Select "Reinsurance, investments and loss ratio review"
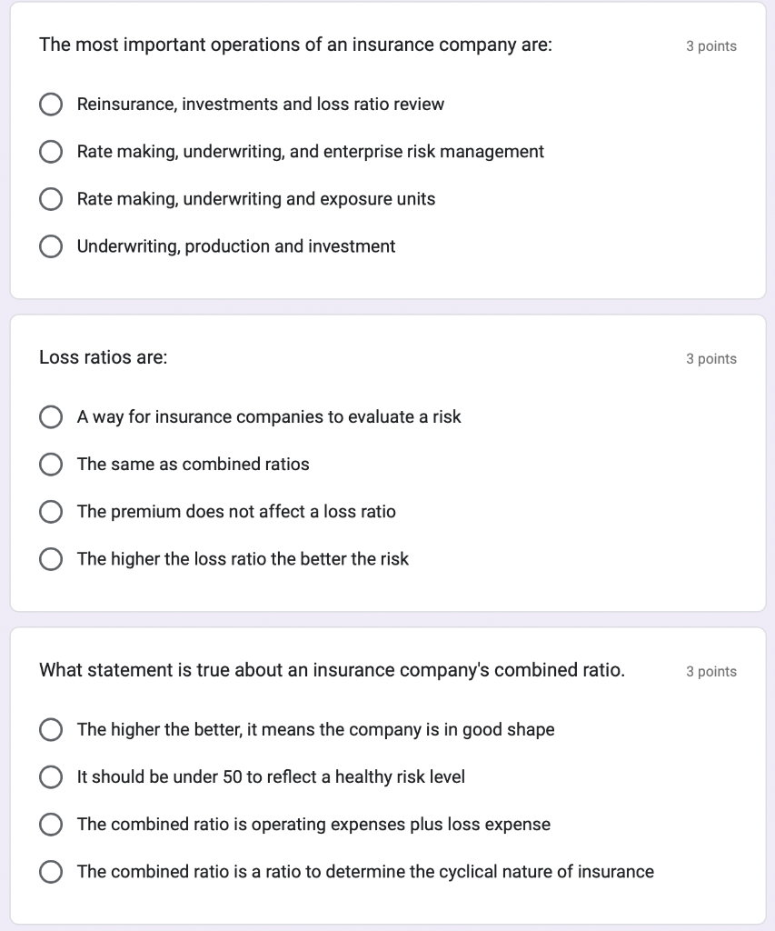This screenshot has width=775, height=931. [52, 105]
